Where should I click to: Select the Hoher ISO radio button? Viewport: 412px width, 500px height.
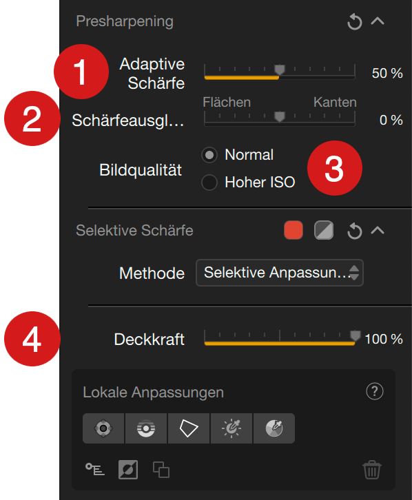(209, 183)
